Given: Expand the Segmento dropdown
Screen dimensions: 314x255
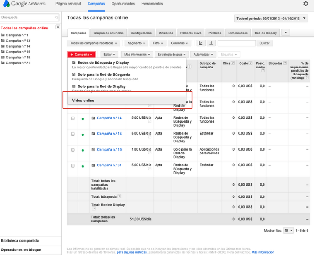Looking at the screenshot, I should pyautogui.click(x=137, y=43).
